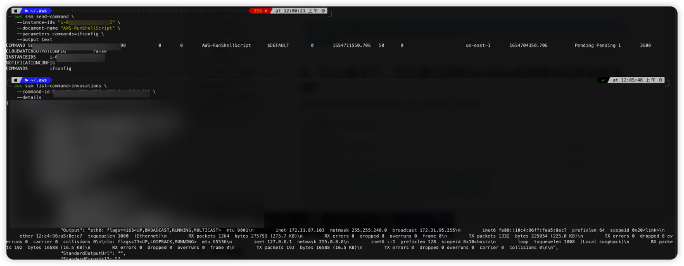
Task: Click the ~/.aws folder segment of the 12:05:48 prompt
Action: pyautogui.click(x=36, y=80)
